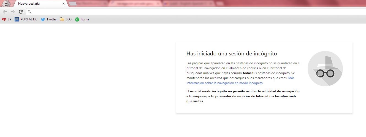Click the bold warning about El uso del modo incógnito
The height and width of the screenshot is (137, 366).
coord(243,96)
